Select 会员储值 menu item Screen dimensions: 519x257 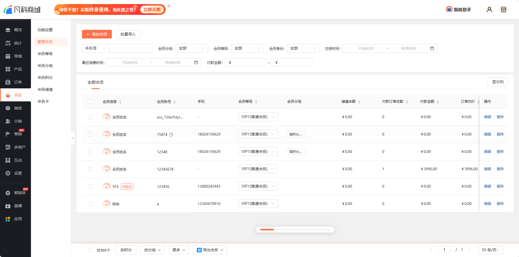[x=45, y=89]
